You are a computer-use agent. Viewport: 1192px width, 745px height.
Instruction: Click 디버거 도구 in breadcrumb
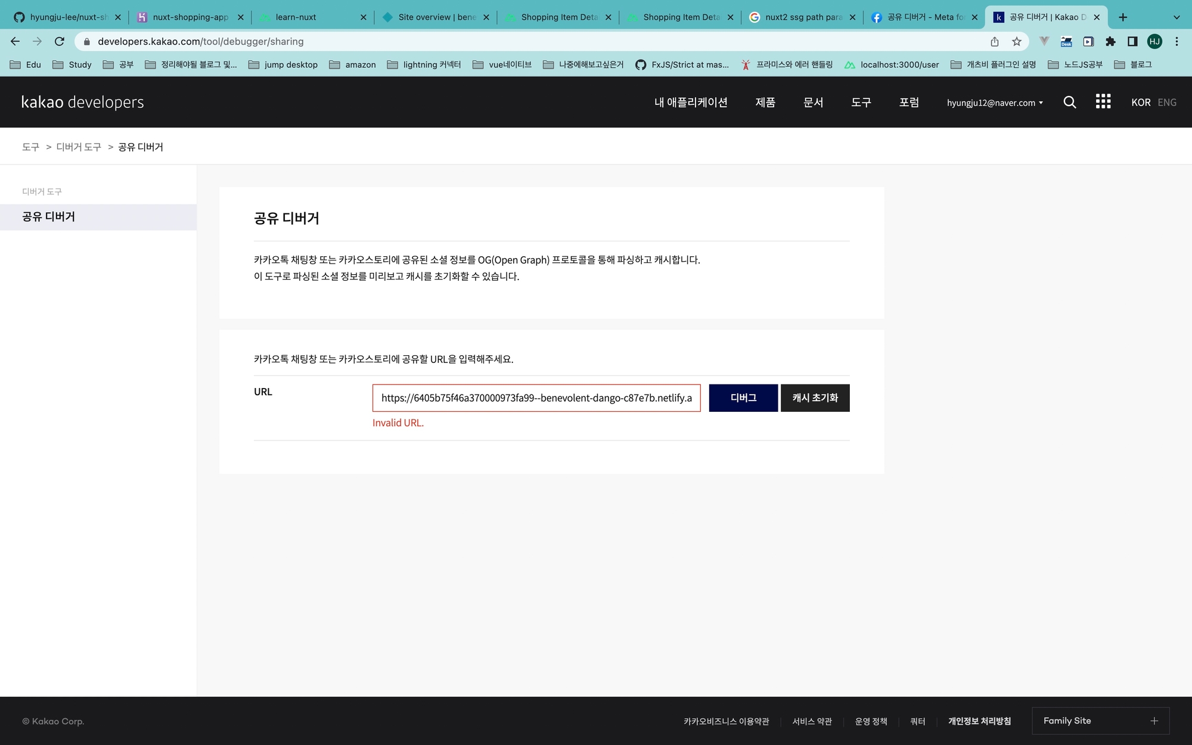coord(79,147)
